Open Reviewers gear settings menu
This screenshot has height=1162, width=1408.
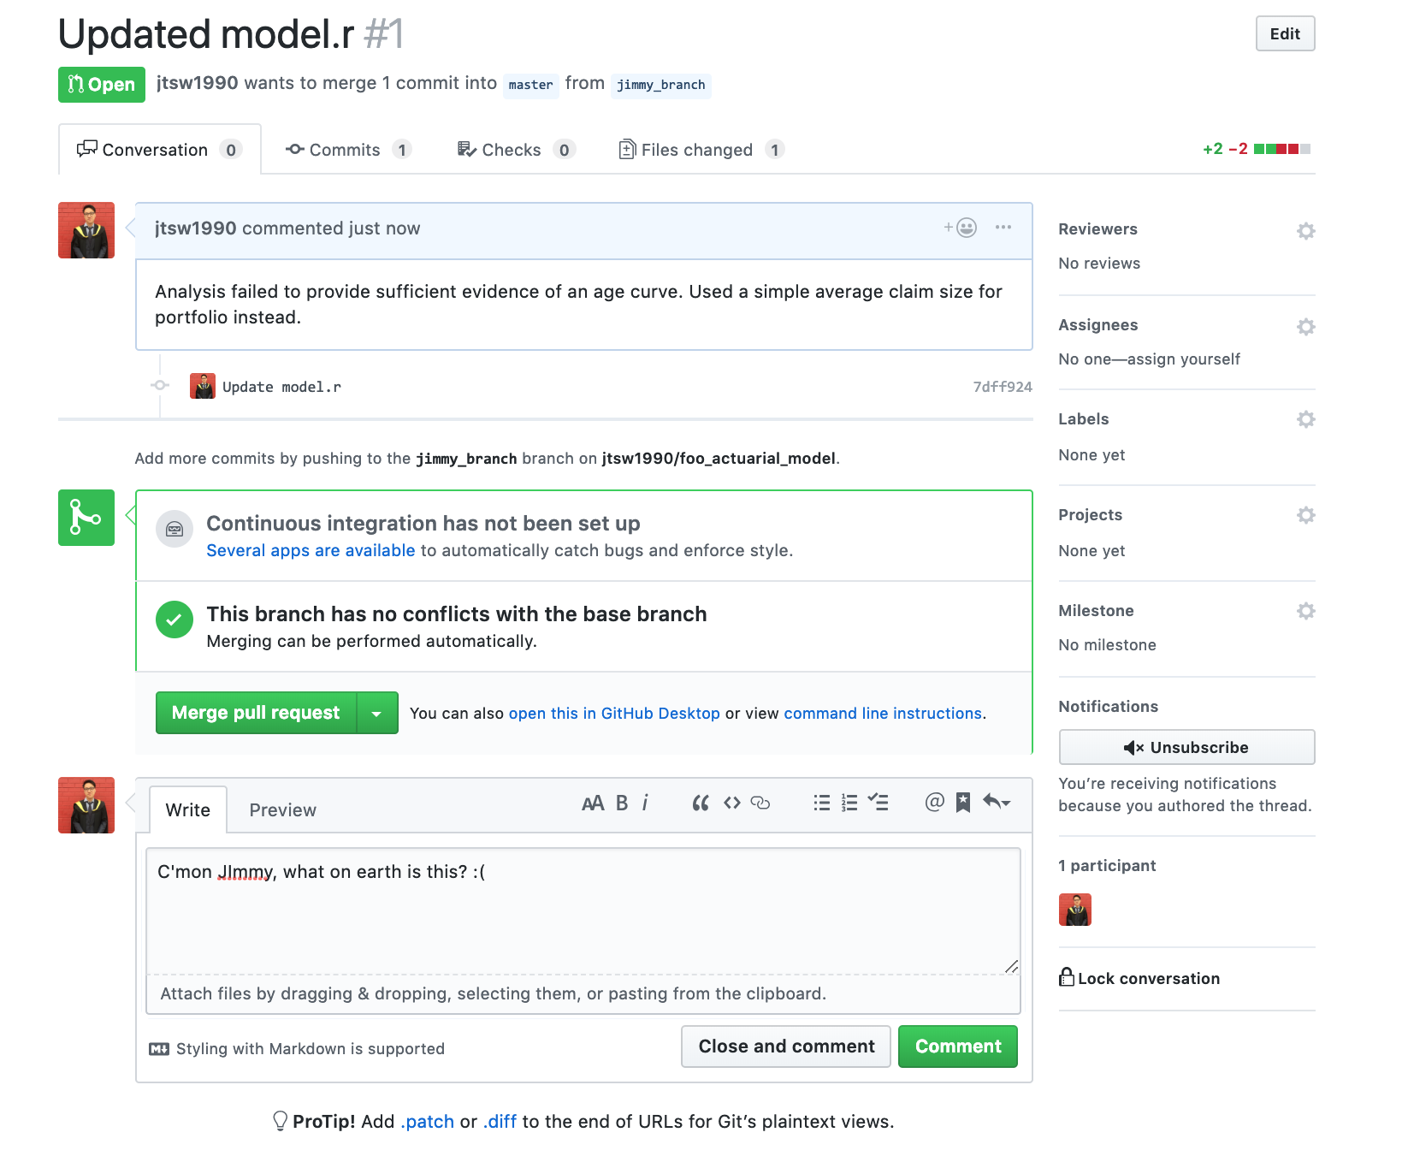[x=1305, y=231]
